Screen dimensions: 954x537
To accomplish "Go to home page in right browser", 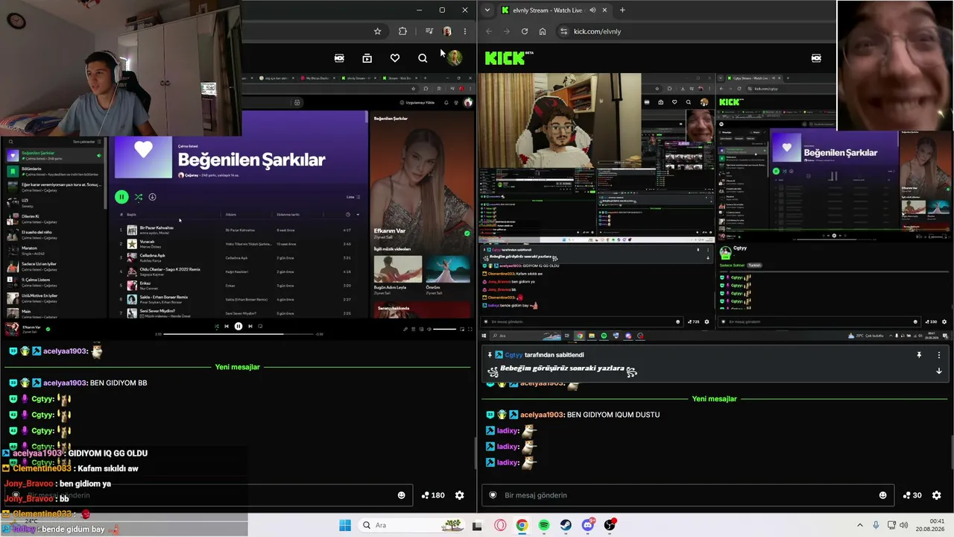I will [x=543, y=31].
